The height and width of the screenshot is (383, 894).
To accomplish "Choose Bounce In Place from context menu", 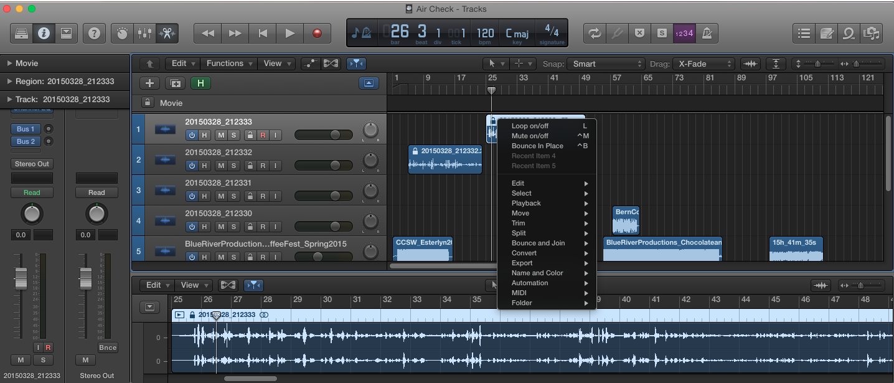I will 537,146.
